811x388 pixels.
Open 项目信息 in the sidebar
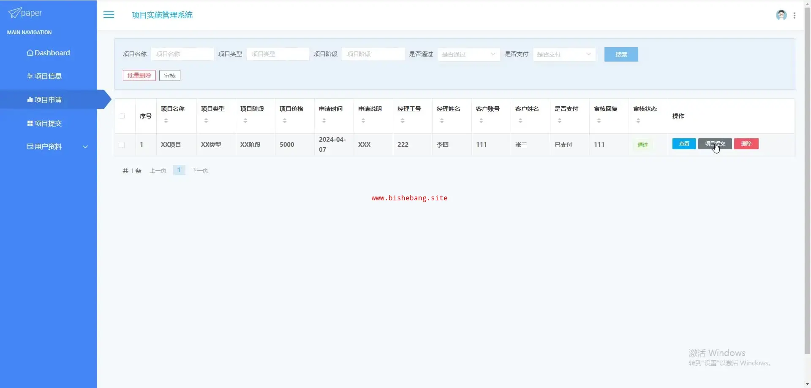44,76
